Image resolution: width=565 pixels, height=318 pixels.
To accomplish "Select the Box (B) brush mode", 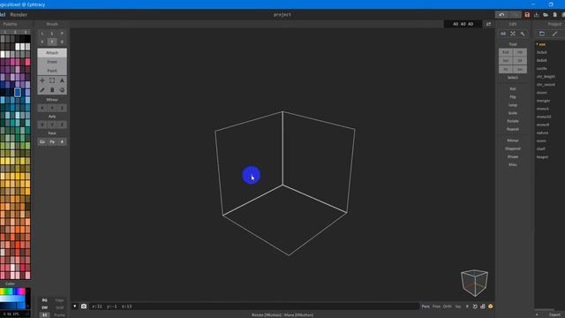I will (62, 42).
